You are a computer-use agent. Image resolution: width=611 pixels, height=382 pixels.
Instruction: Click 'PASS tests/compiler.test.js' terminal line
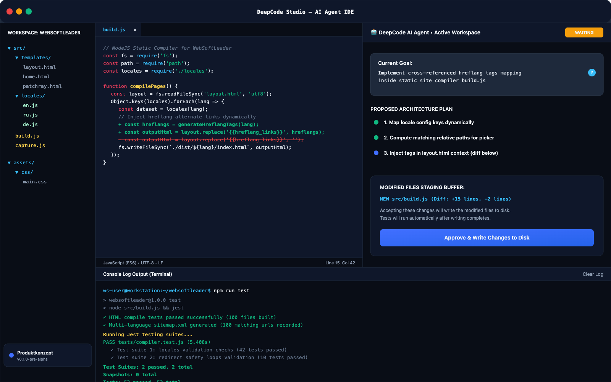point(157,342)
